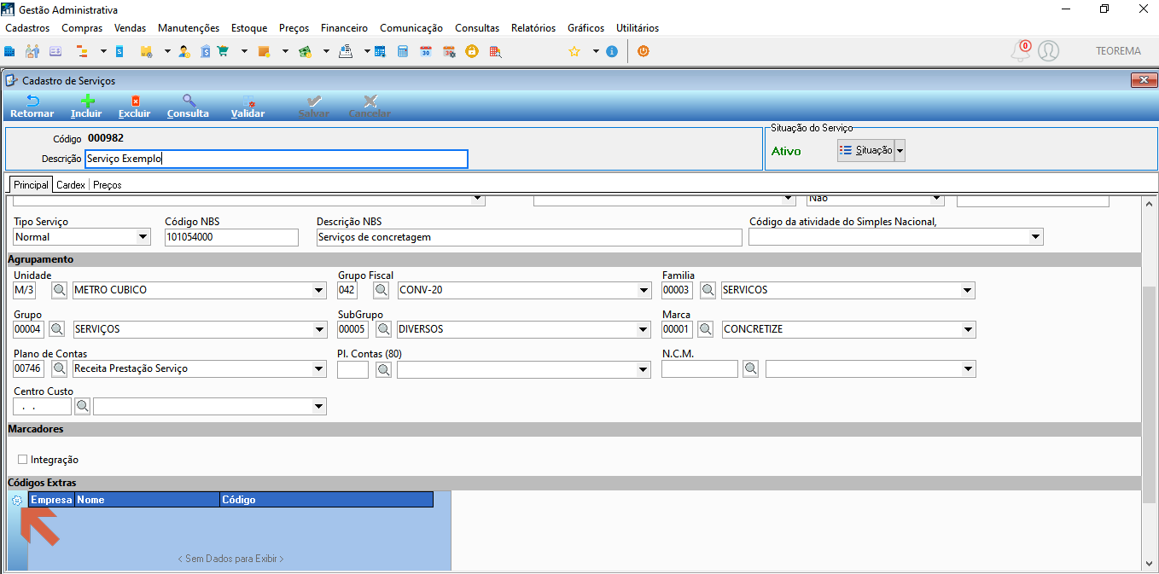Click the gear icon in Códigos Extras grid
The width and height of the screenshot is (1159, 574).
pos(17,500)
